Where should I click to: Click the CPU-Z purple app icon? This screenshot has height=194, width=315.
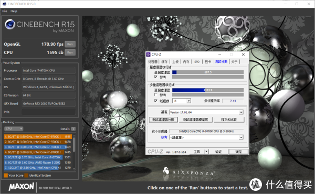149,55
